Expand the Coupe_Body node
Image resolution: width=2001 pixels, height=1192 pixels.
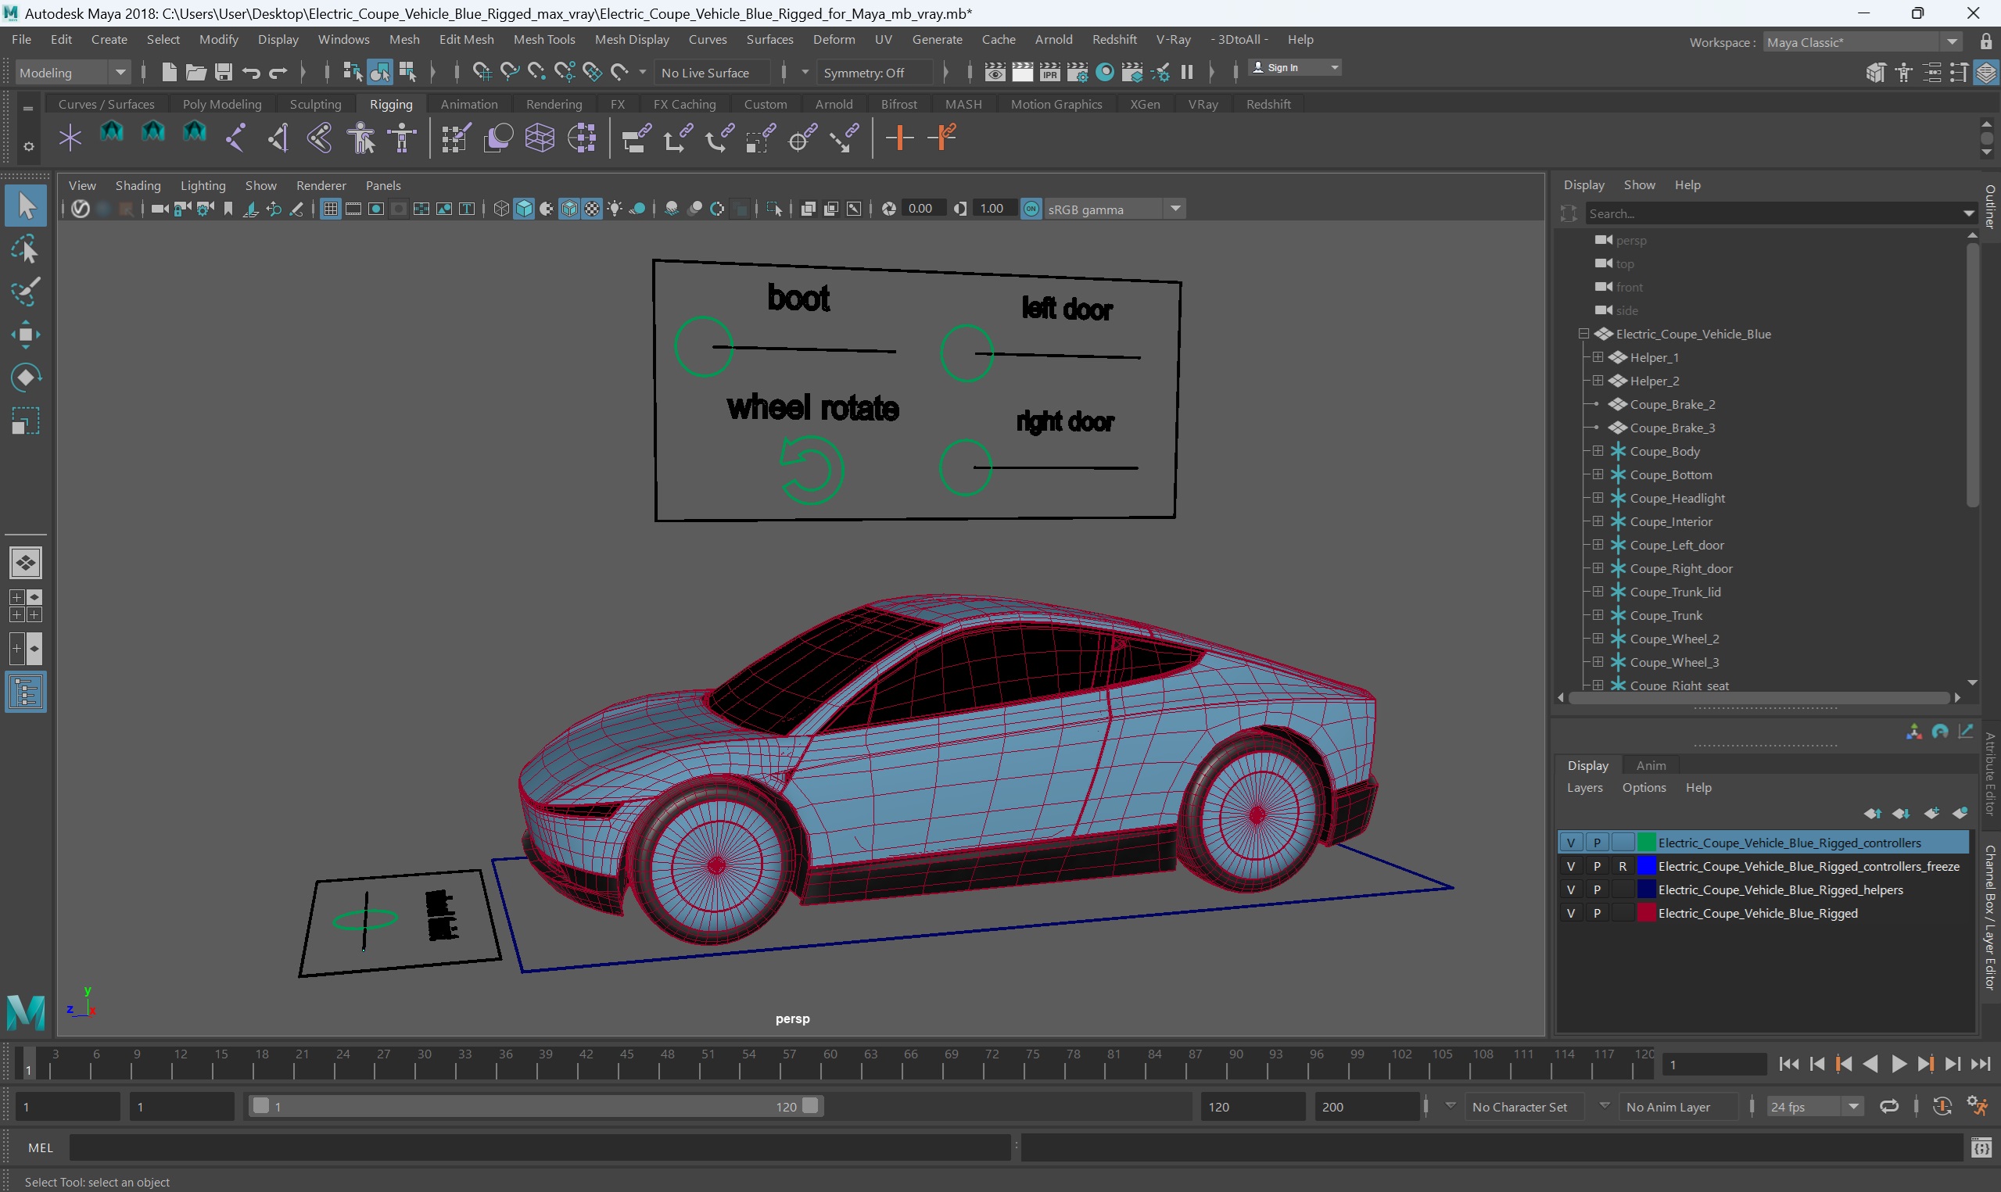tap(1598, 450)
